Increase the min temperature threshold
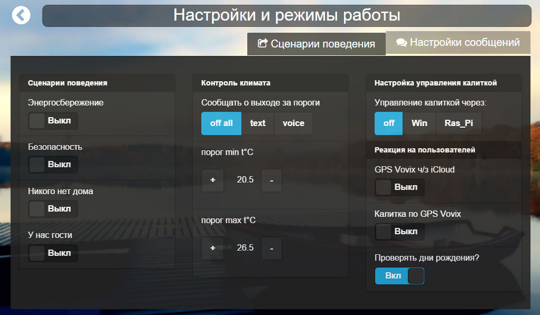Screen dimensions: 540x315 [212, 180]
